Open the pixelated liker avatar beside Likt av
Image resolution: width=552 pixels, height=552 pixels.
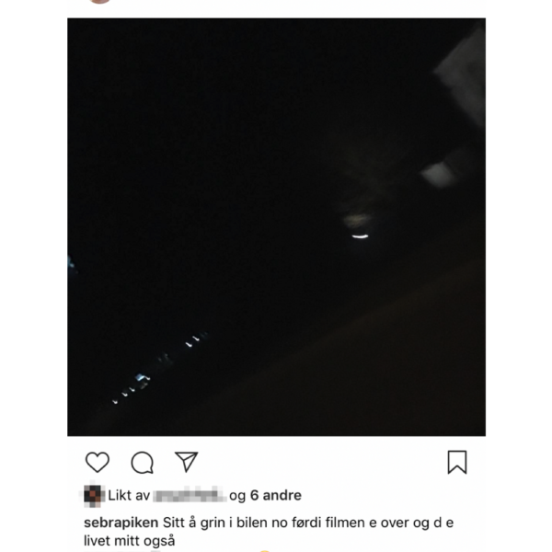point(93,495)
